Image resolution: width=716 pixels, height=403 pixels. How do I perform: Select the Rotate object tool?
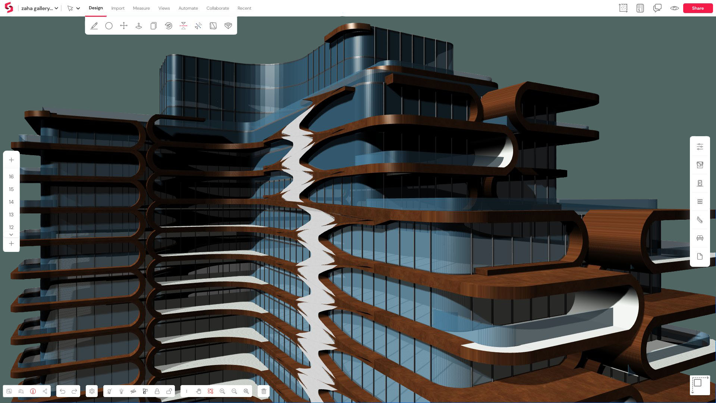169,26
